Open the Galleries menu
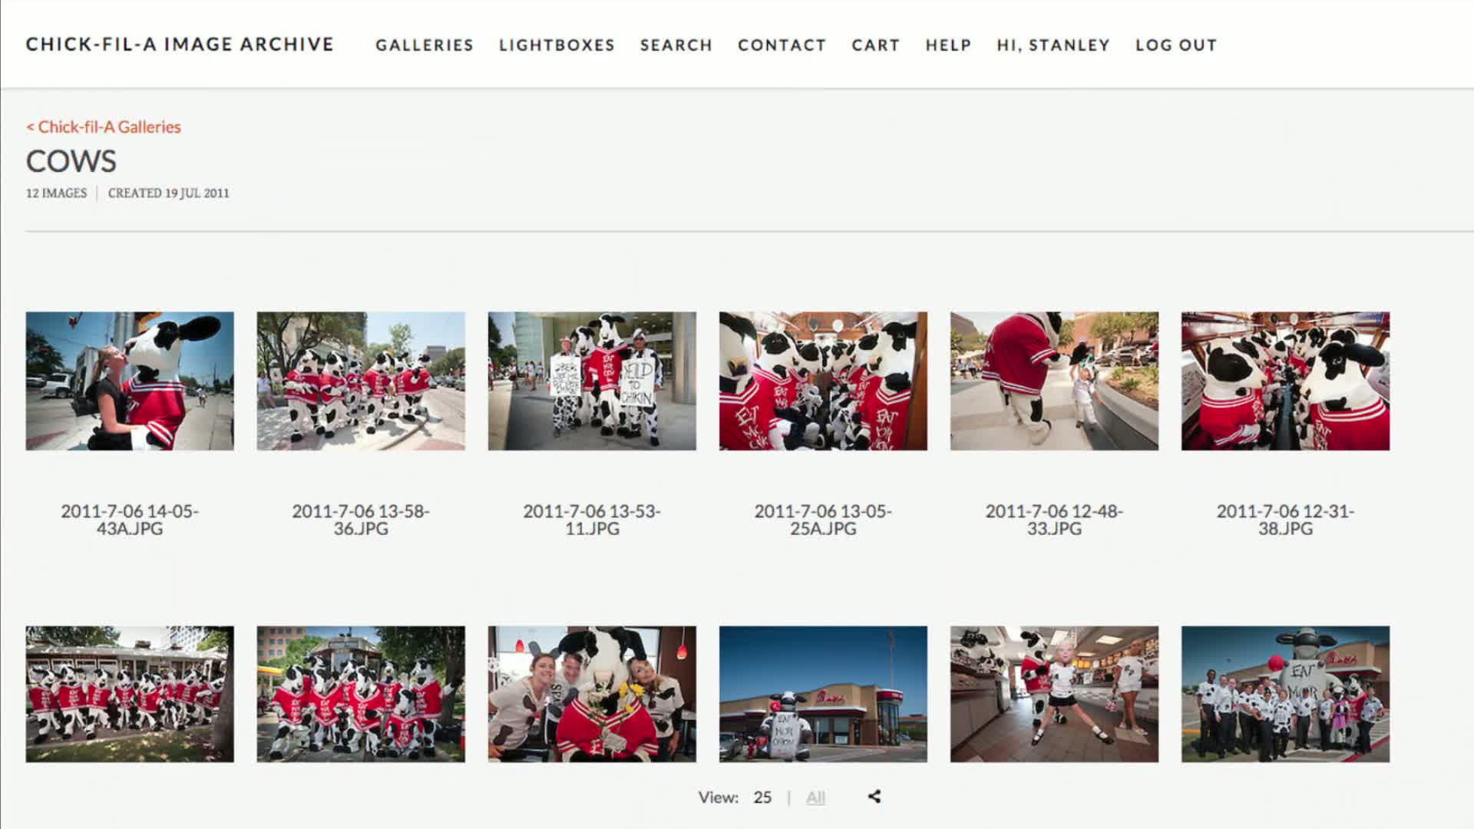This screenshot has height=829, width=1474. tap(425, 45)
